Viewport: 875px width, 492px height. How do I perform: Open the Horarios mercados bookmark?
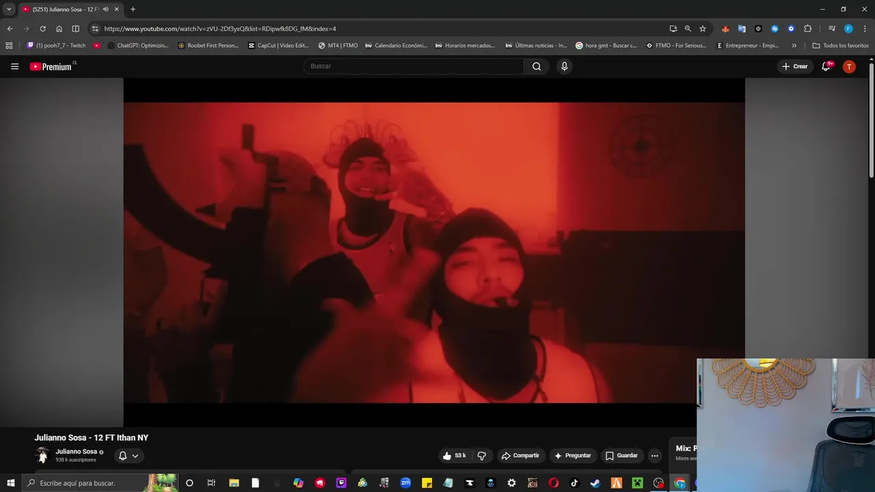pyautogui.click(x=466, y=46)
